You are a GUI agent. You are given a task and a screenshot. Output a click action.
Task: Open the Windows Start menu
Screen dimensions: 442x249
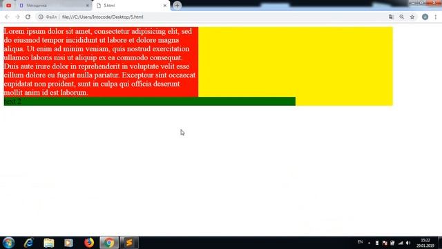point(8,243)
